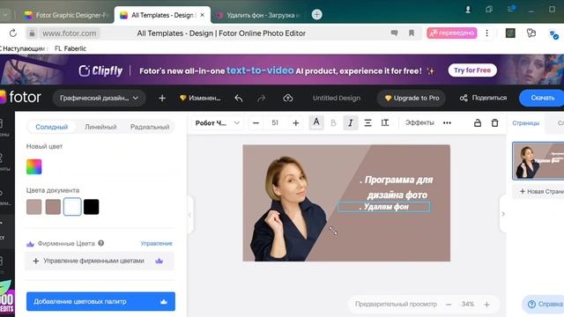Click the www.fotor.com address bar
This screenshot has height=317, width=564.
[x=70, y=33]
